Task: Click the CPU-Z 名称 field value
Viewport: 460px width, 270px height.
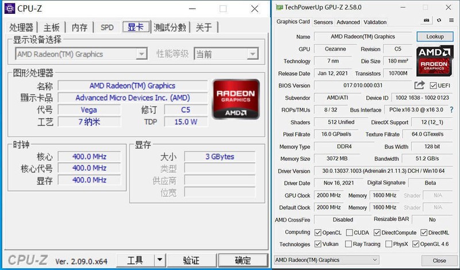Action: 132,86
